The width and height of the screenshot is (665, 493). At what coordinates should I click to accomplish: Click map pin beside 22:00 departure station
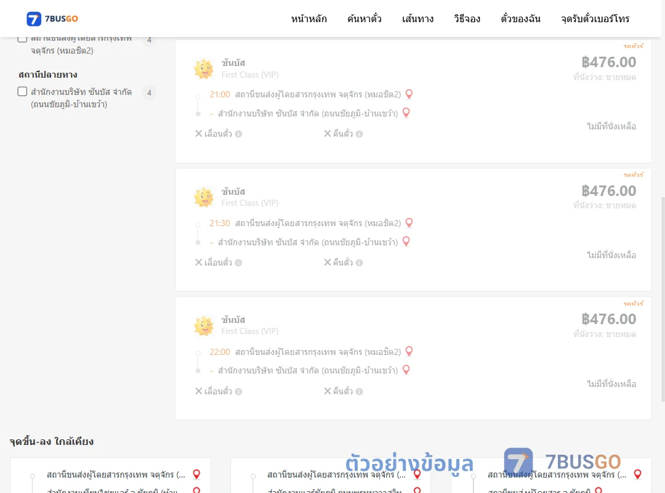[409, 351]
